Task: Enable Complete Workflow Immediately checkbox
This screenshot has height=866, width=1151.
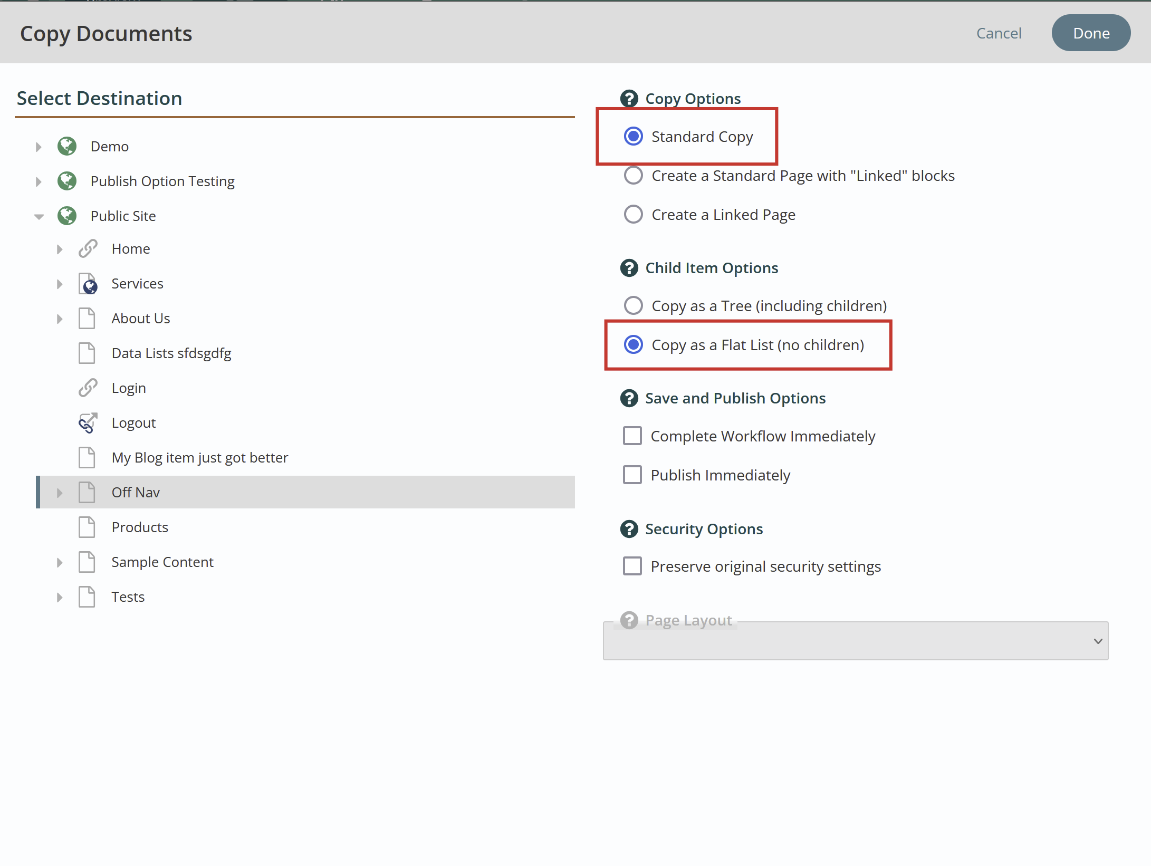Action: tap(632, 436)
